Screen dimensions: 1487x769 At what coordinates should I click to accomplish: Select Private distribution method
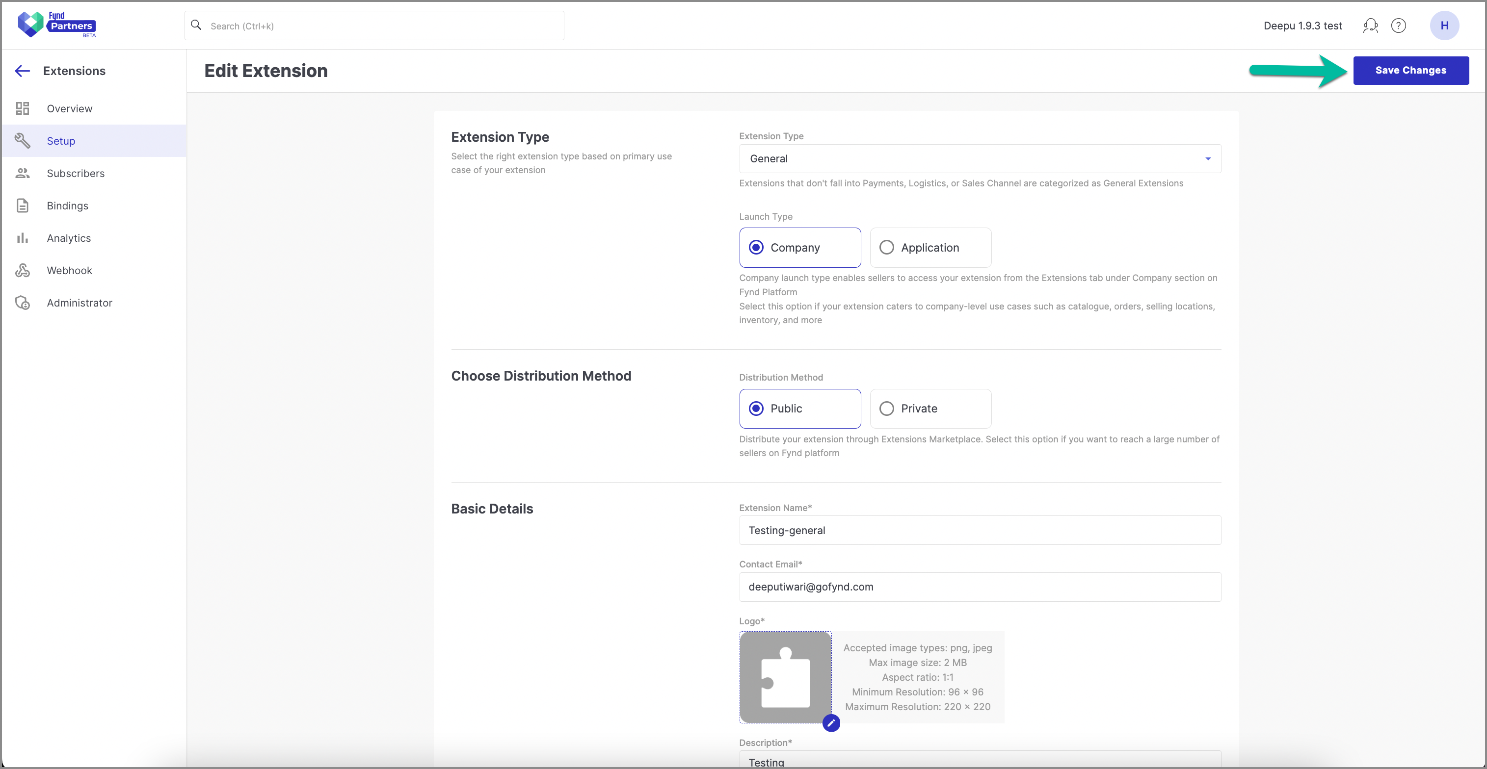[x=930, y=409]
